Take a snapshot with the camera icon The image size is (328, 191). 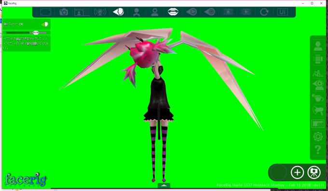[x=64, y=12]
